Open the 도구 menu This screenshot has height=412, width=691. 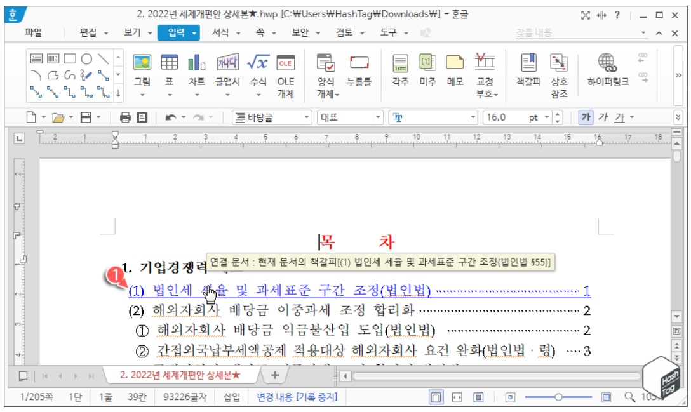click(389, 32)
